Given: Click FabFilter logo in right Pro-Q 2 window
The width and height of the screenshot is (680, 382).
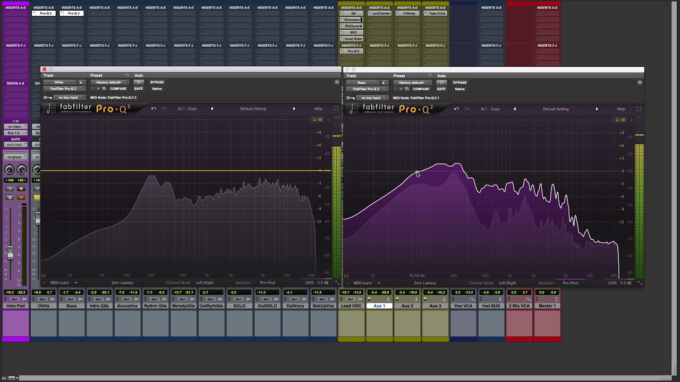Looking at the screenshot, I should [352, 108].
